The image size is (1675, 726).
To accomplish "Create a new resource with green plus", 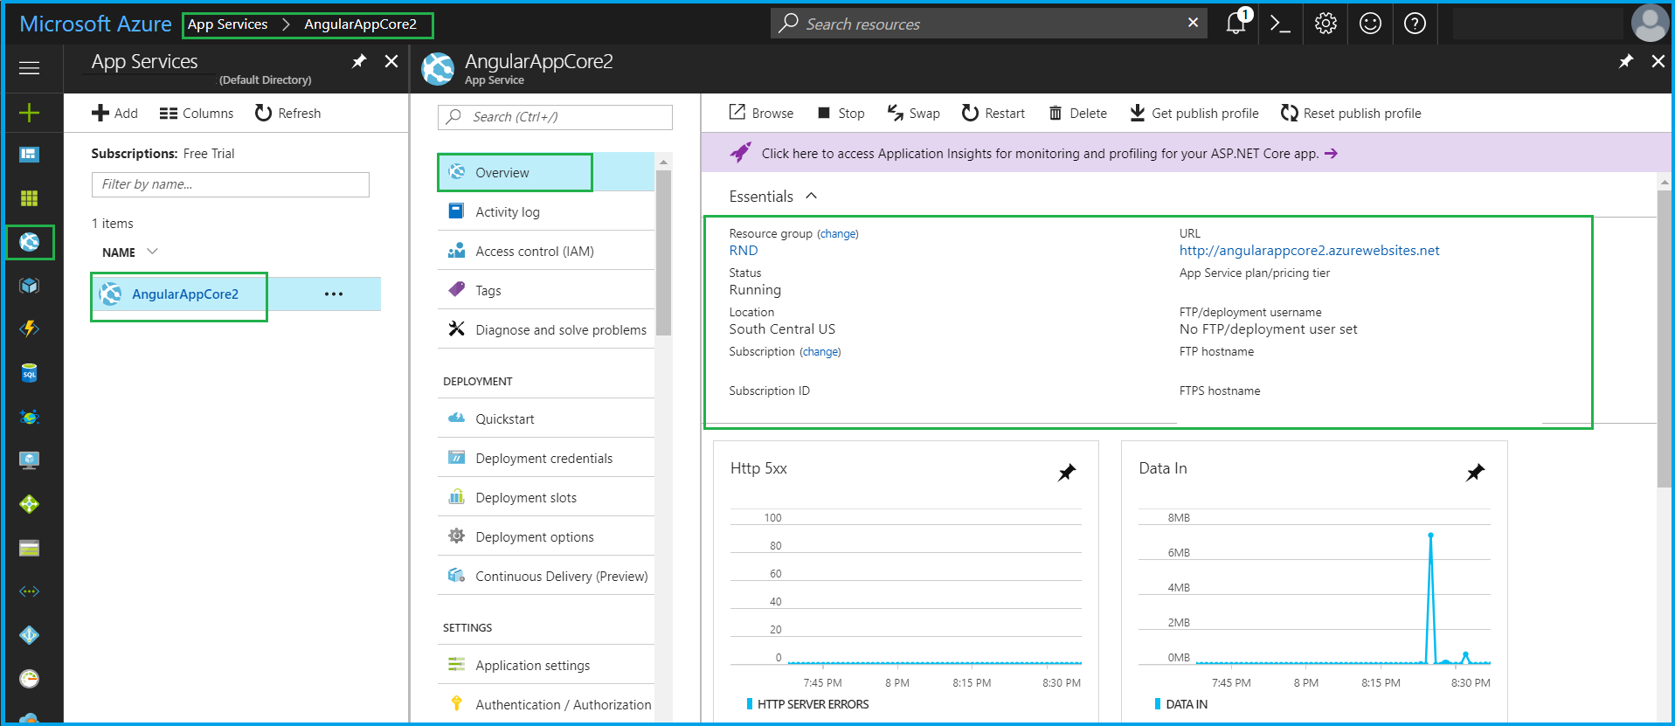I will (30, 113).
